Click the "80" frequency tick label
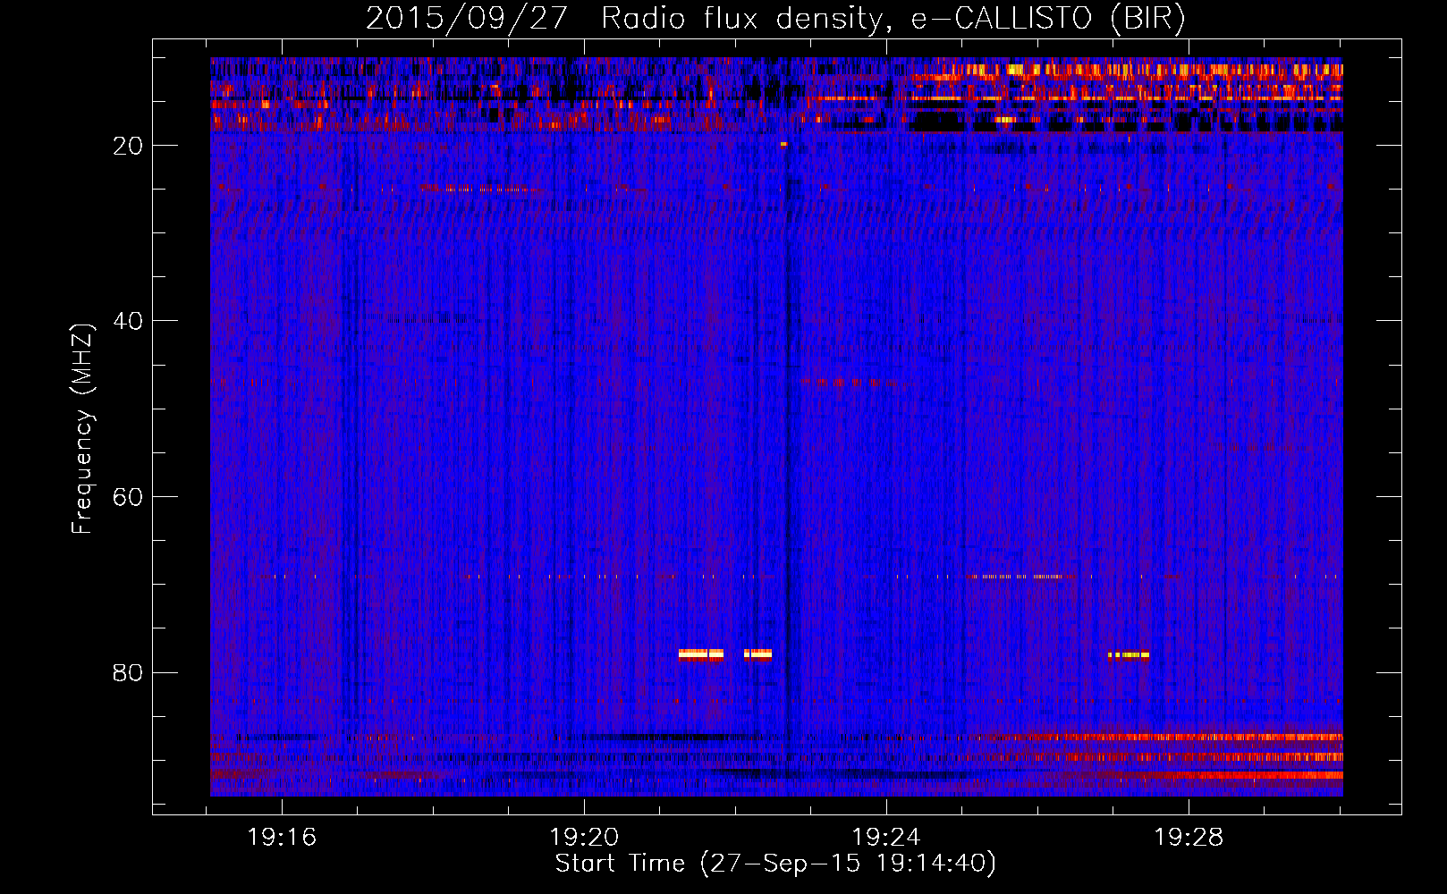 [129, 672]
